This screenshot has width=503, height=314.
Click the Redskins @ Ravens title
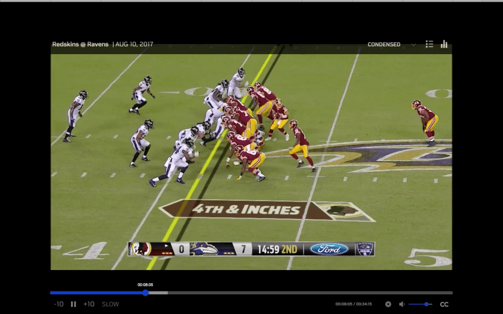pyautogui.click(x=80, y=44)
